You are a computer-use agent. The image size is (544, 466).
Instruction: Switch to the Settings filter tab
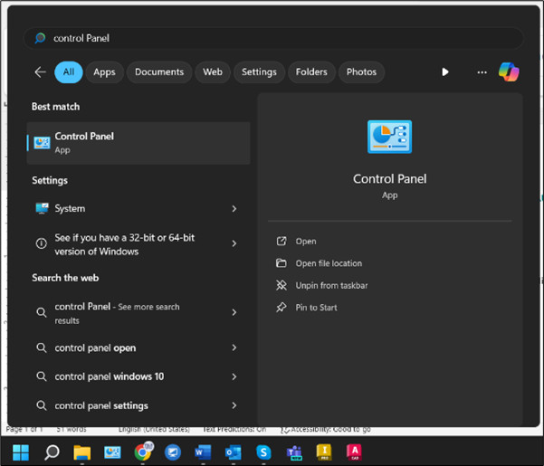tap(259, 72)
